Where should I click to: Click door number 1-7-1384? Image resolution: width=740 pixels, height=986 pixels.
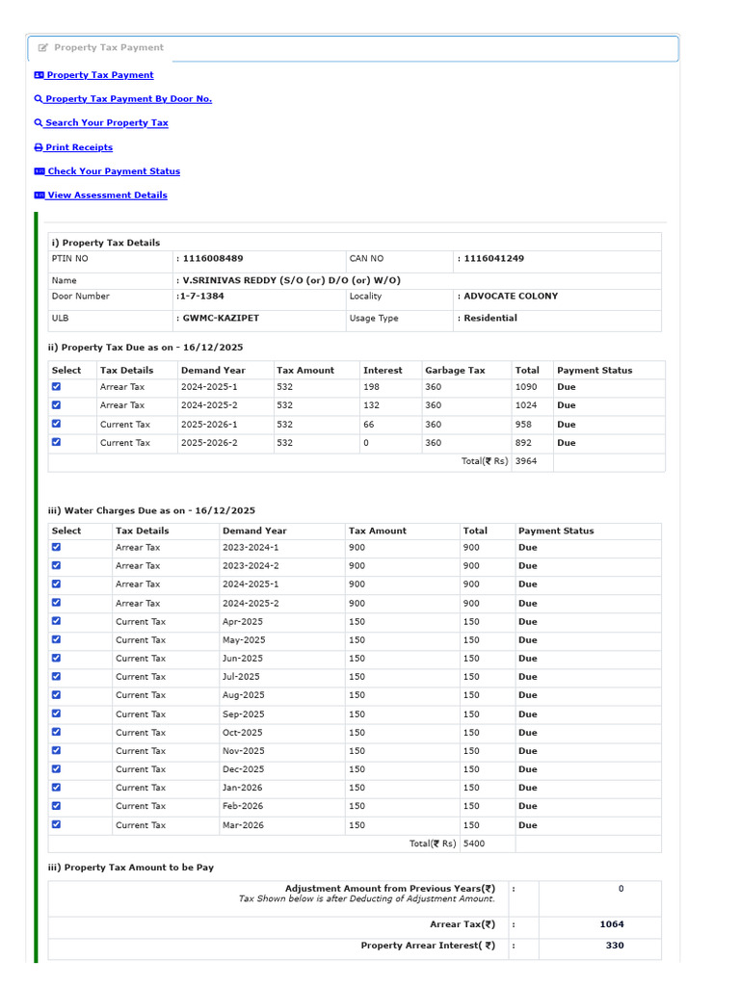pos(202,297)
